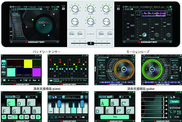
Task: Click the orange cue marker dot on vinyl
Action: 54,14
